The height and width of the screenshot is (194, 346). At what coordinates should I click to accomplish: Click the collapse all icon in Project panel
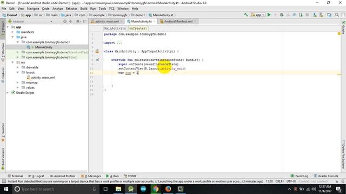70,22
